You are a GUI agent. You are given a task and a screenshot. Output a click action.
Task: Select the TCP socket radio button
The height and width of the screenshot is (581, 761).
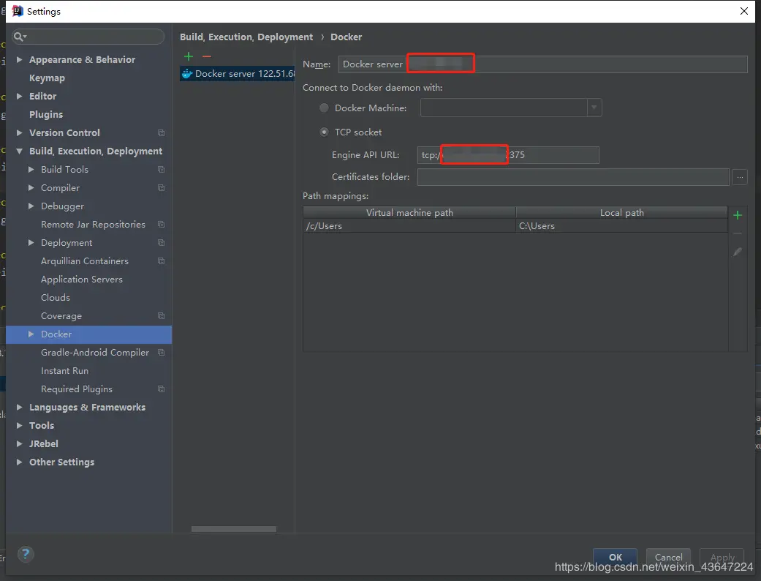click(324, 132)
